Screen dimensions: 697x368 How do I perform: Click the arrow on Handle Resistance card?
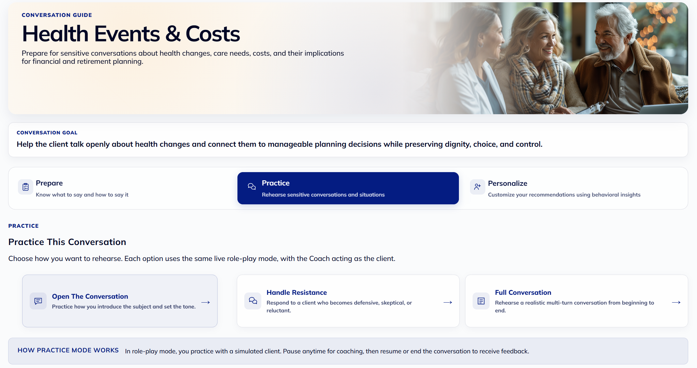click(448, 302)
